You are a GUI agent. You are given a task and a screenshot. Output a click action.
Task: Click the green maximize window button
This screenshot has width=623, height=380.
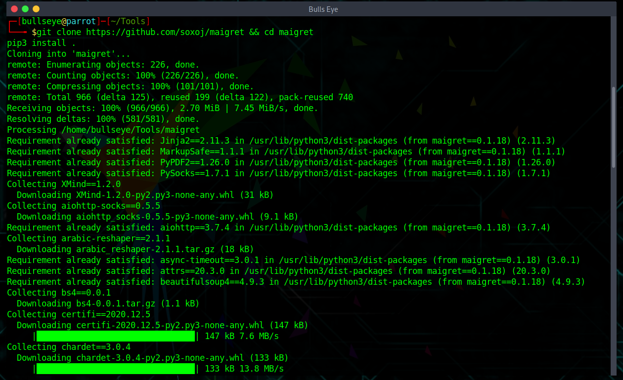(x=25, y=9)
